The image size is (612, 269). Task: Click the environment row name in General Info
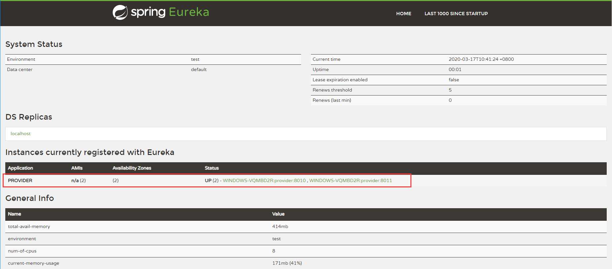22,239
